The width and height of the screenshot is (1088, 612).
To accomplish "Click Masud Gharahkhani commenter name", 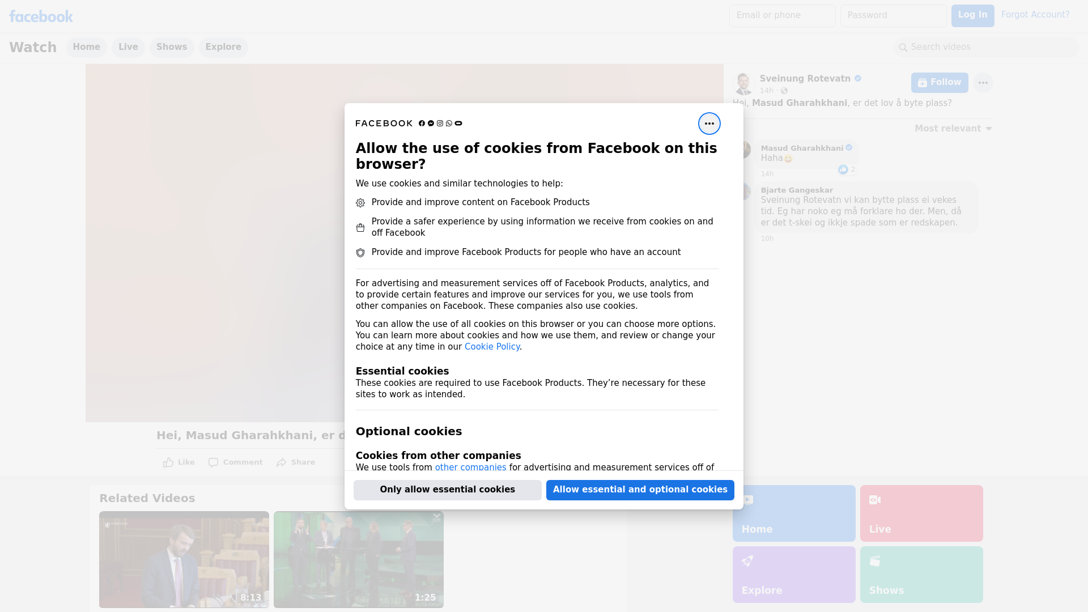I will [x=802, y=148].
